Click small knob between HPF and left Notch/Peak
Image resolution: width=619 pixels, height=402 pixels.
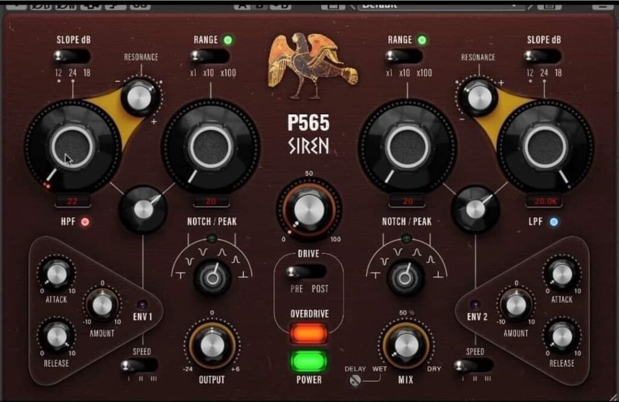pyautogui.click(x=143, y=209)
